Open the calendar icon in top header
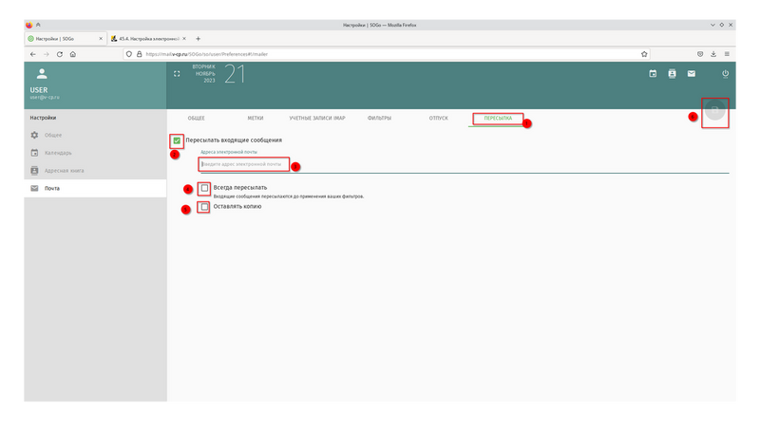This screenshot has width=760, height=430. pos(653,73)
